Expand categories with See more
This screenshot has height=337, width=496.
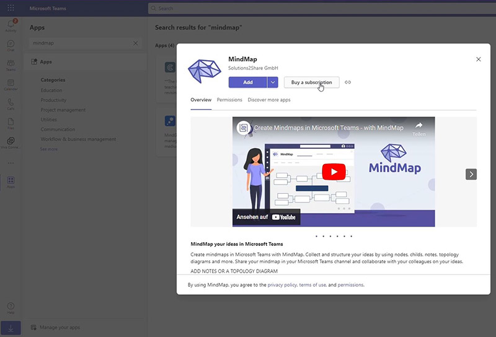49,149
